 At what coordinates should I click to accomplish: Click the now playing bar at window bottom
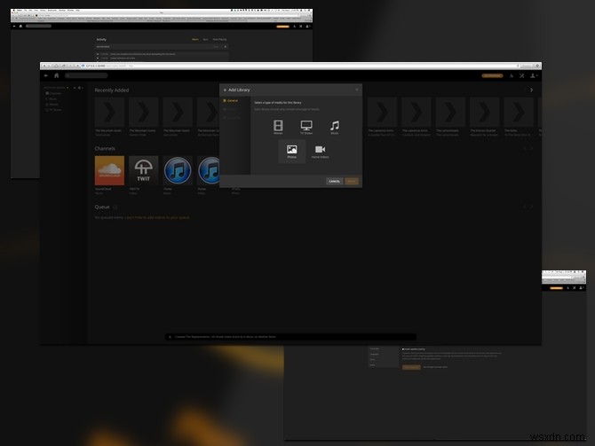pos(290,336)
